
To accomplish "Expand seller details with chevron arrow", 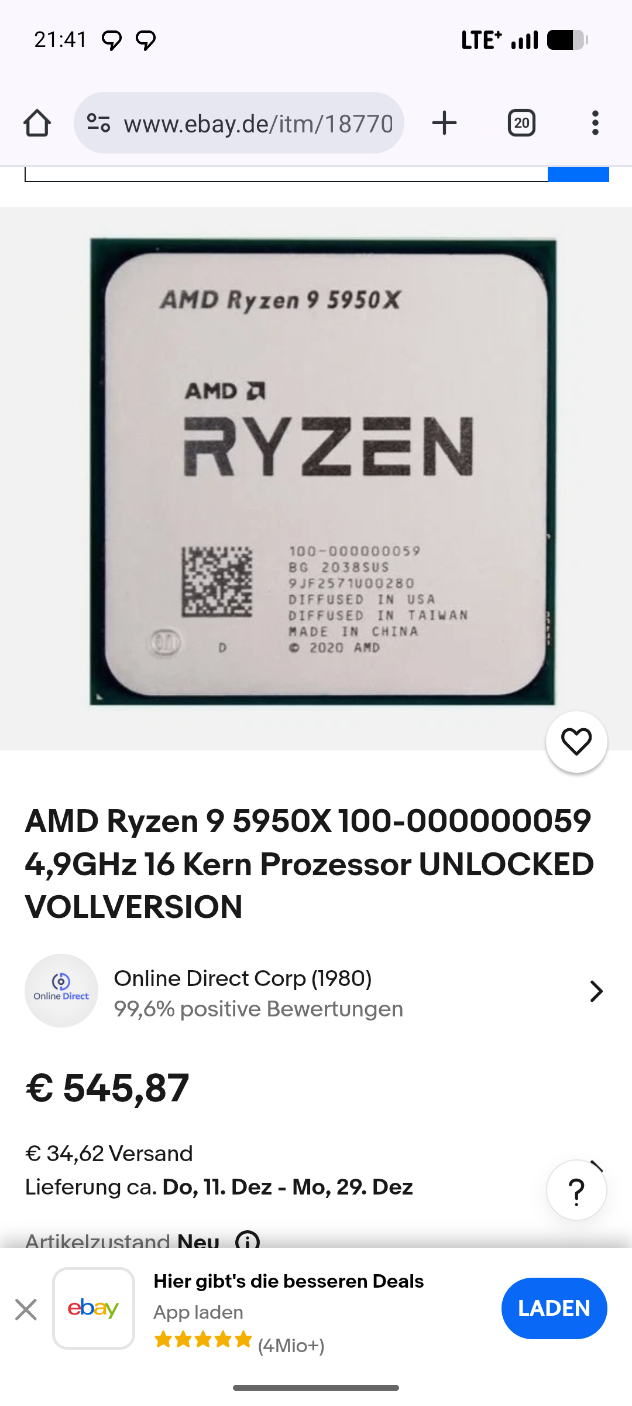I will click(x=596, y=991).
